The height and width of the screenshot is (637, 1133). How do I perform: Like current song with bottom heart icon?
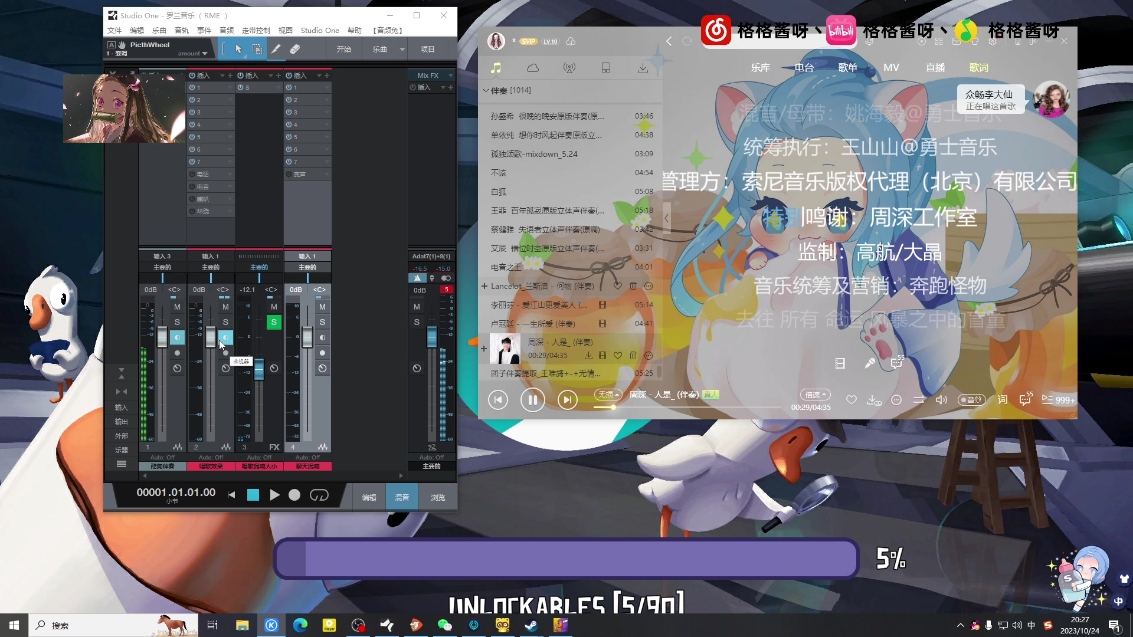pyautogui.click(x=851, y=400)
